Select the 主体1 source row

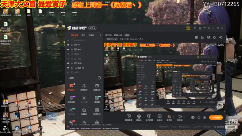84,63
